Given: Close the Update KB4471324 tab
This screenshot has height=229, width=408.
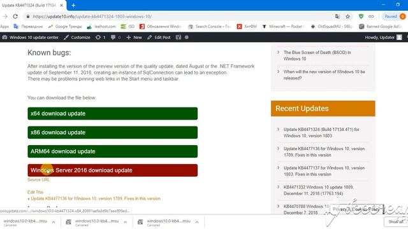Looking at the screenshot, I should click(x=61, y=5).
